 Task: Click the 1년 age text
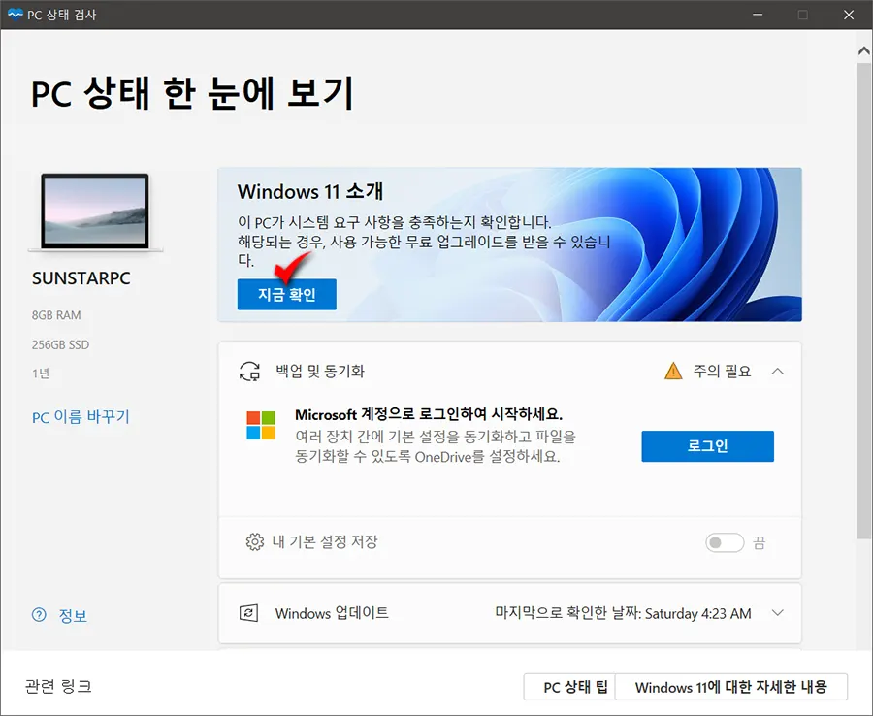[x=41, y=374]
